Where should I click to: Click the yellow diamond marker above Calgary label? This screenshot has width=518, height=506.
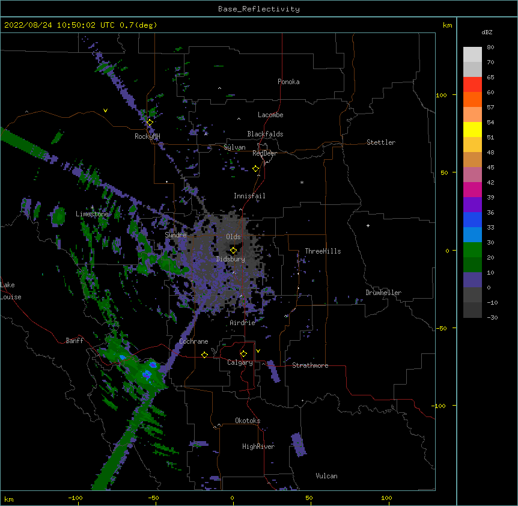pyautogui.click(x=243, y=354)
